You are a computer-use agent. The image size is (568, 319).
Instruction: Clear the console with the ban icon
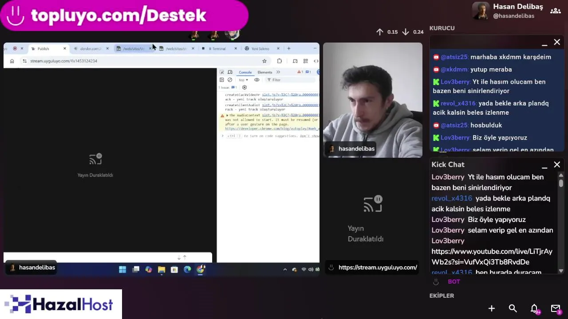point(229,80)
